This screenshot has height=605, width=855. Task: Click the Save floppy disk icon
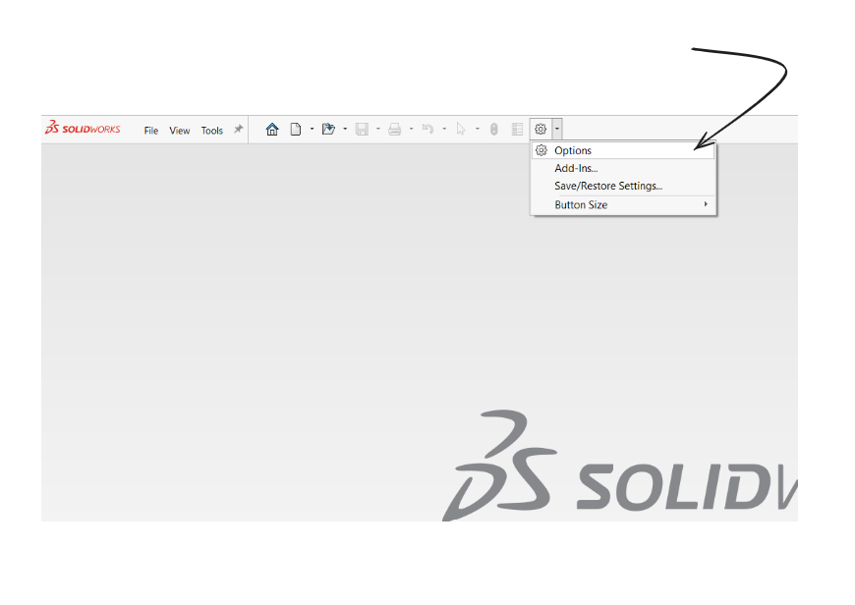(x=362, y=130)
